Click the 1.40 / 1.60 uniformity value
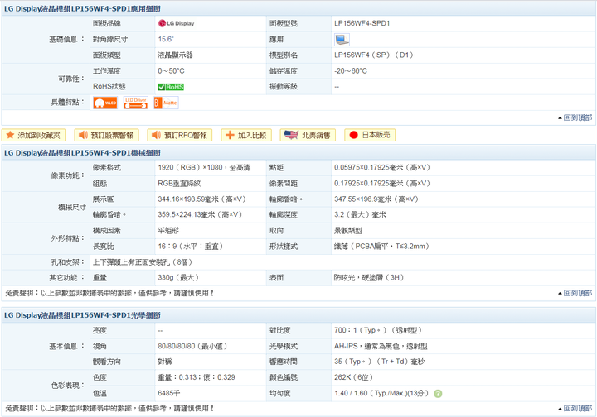 [381, 394]
